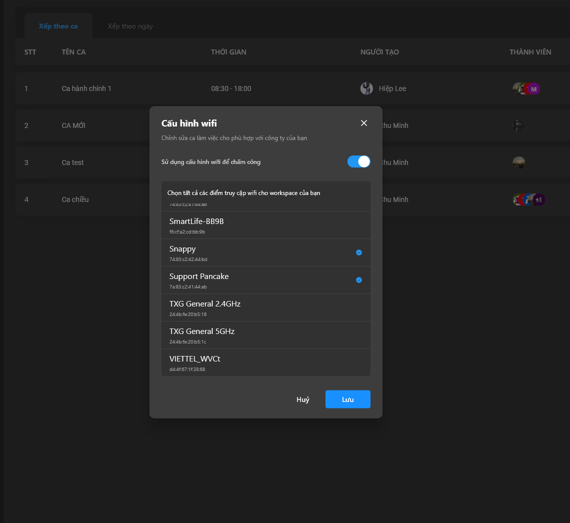Screen dimensions: 570x523
Task: Click the Lưu save button
Action: click(x=347, y=399)
